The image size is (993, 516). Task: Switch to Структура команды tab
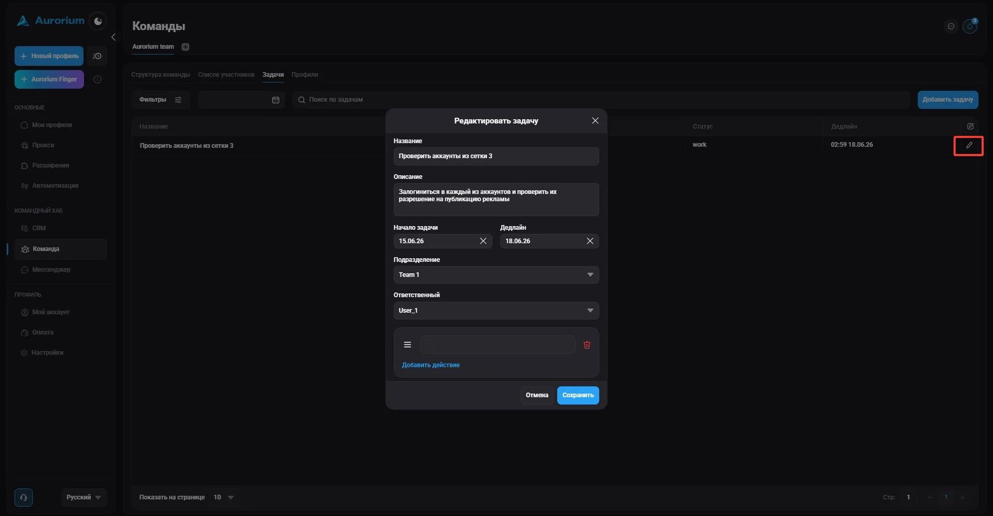pyautogui.click(x=160, y=75)
